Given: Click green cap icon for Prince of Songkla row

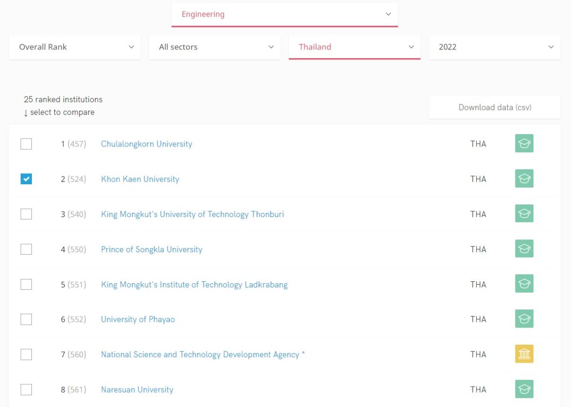Looking at the screenshot, I should pyautogui.click(x=524, y=249).
